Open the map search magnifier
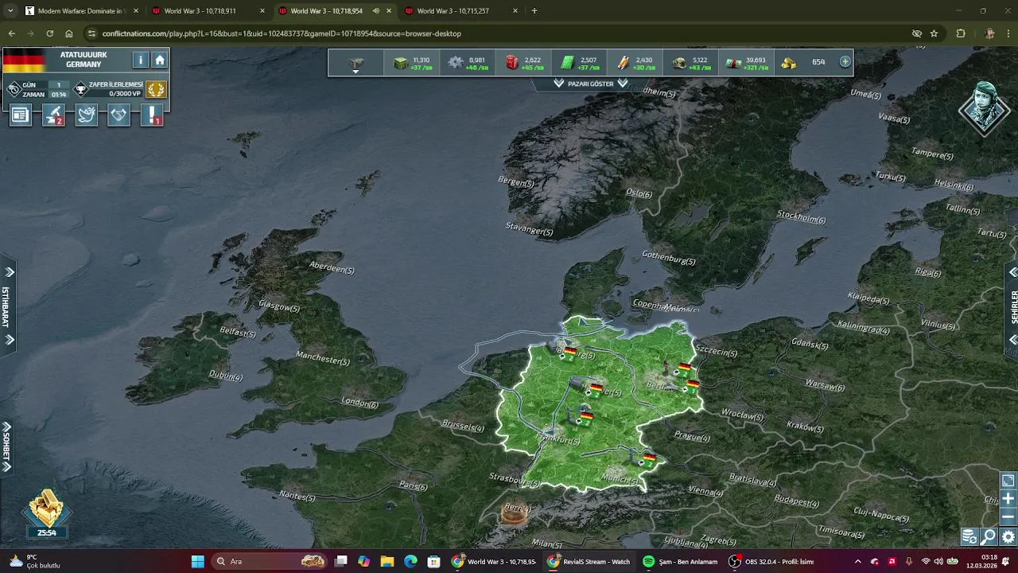 [x=989, y=537]
